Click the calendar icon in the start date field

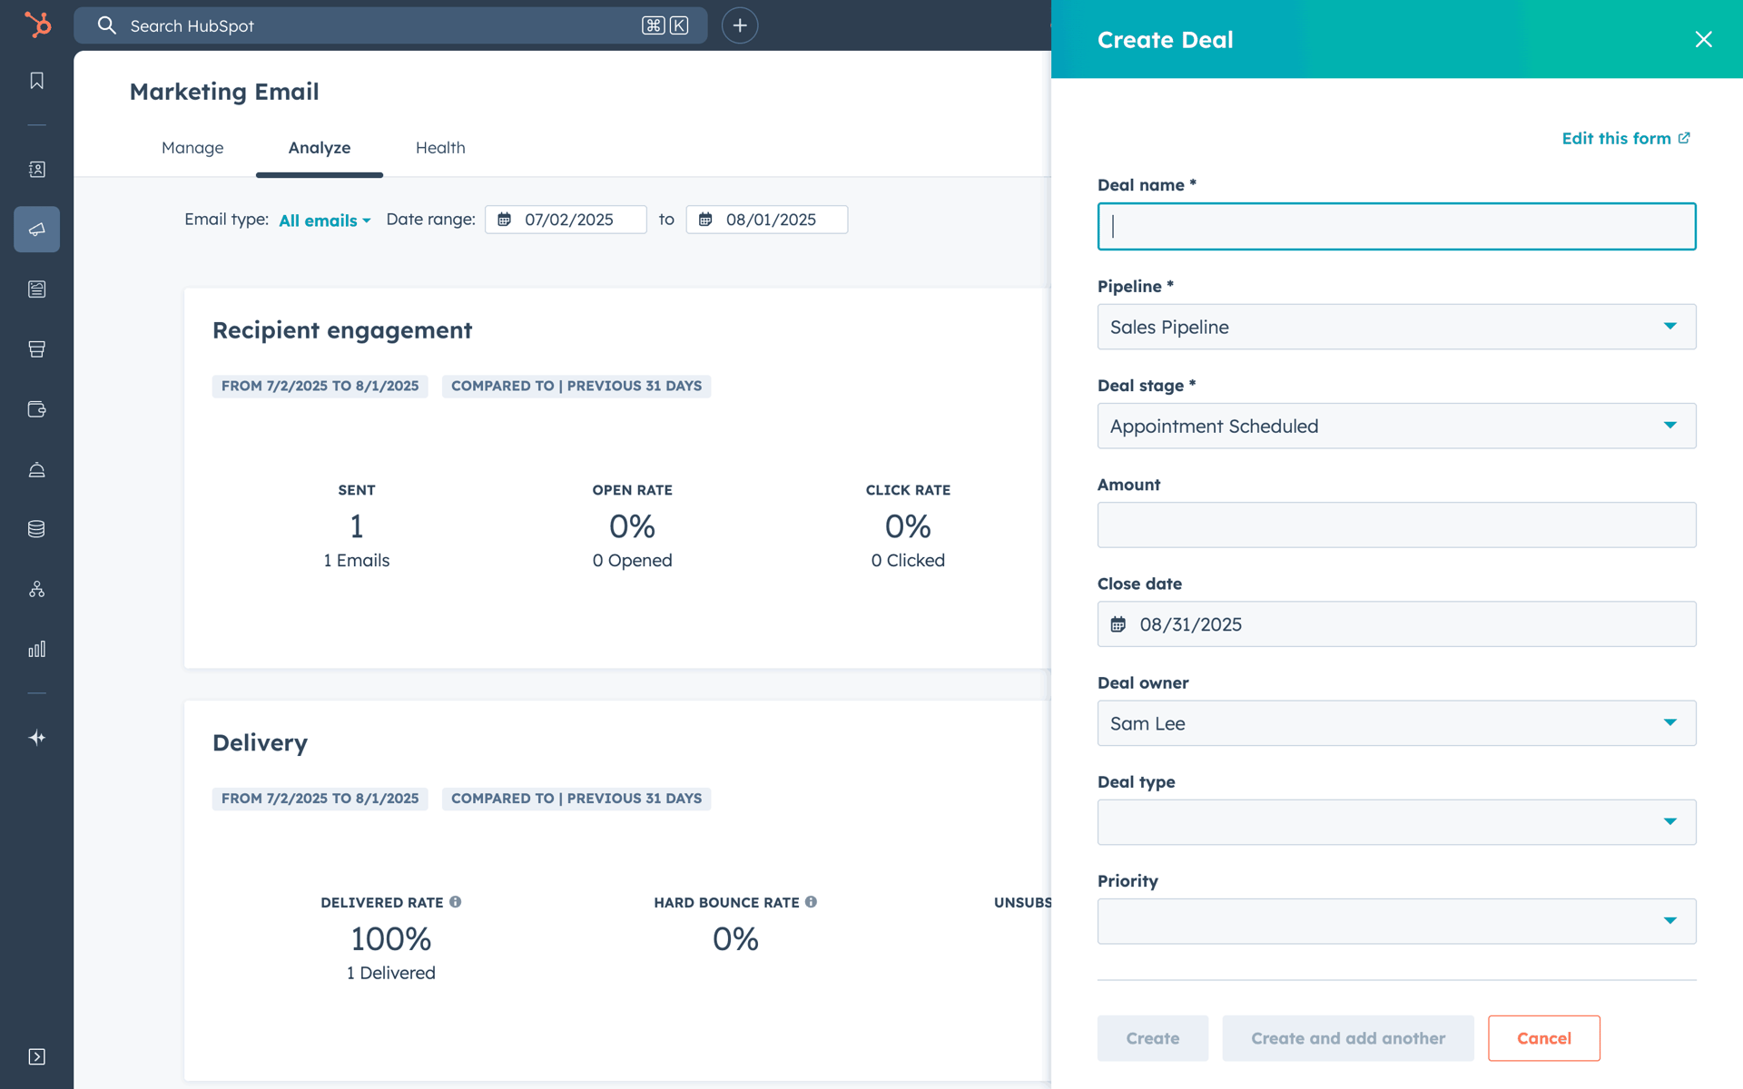pyautogui.click(x=505, y=220)
